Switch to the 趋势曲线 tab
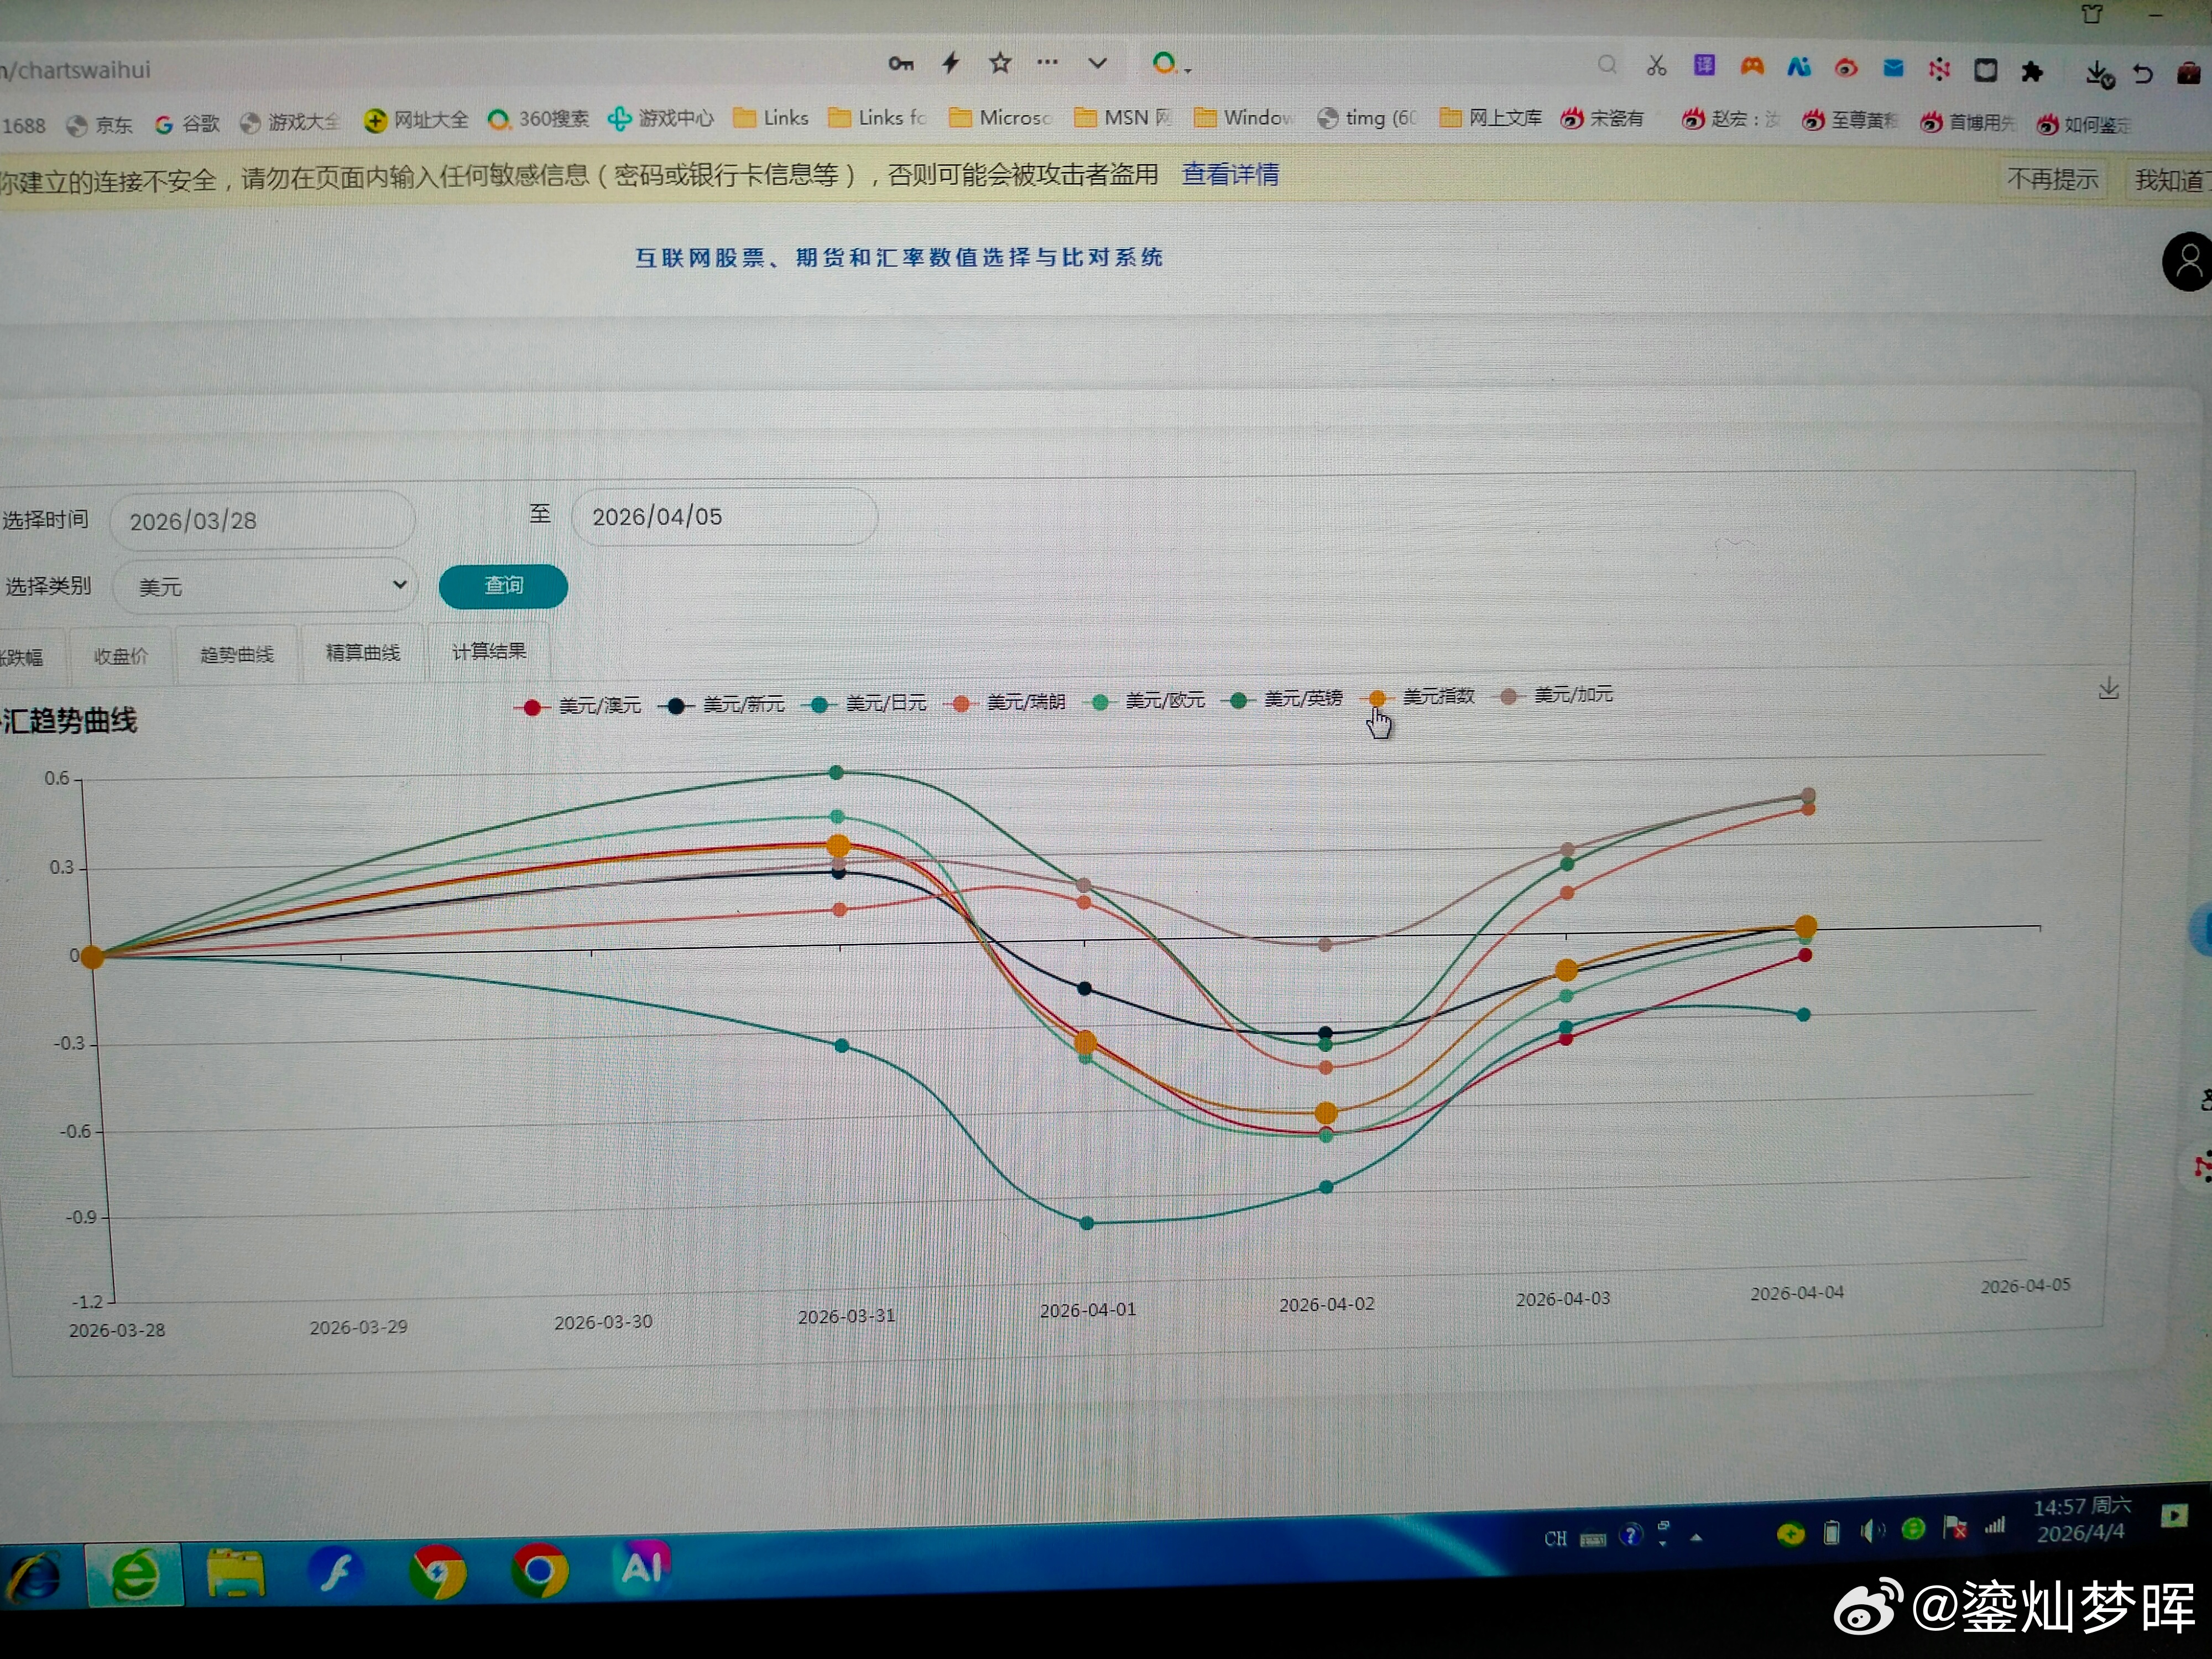Image resolution: width=2212 pixels, height=1659 pixels. [x=237, y=655]
